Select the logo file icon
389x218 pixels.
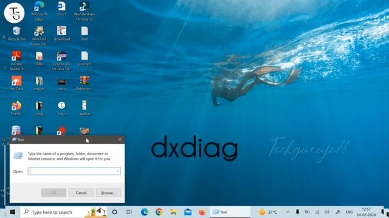(x=61, y=108)
